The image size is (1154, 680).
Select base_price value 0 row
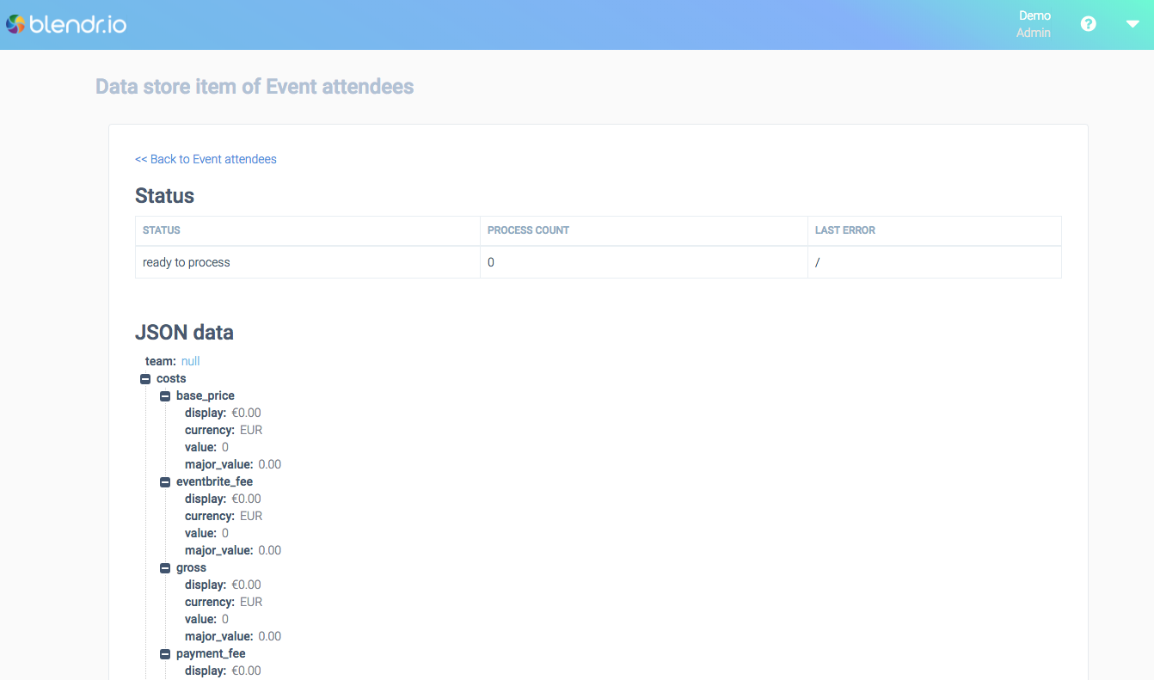[206, 447]
